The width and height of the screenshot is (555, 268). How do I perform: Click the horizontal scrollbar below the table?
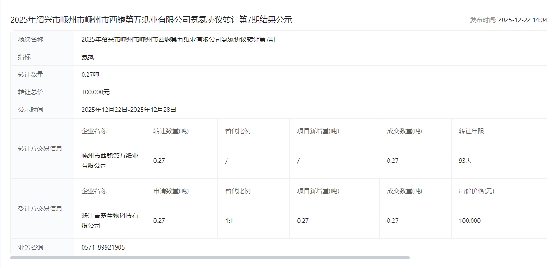click(210, 258)
